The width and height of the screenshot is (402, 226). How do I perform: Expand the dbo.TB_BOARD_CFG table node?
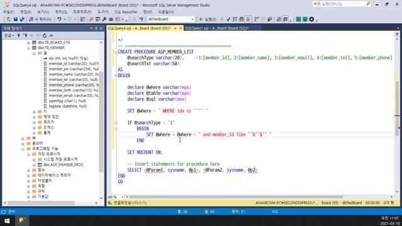(29, 43)
